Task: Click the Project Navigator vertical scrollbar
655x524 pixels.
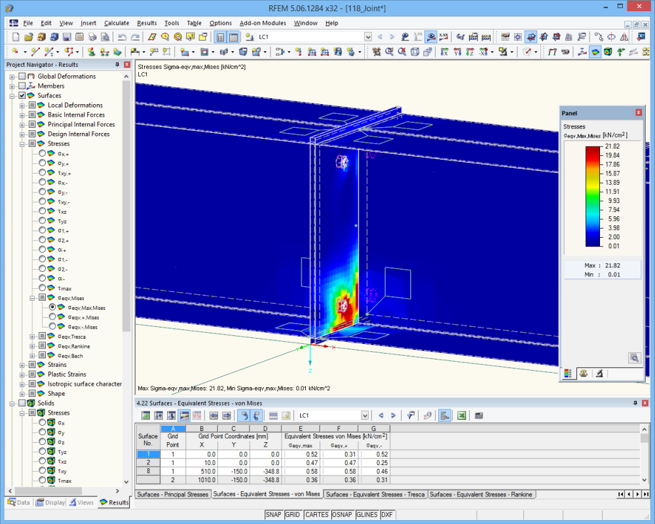Action: tap(126, 205)
